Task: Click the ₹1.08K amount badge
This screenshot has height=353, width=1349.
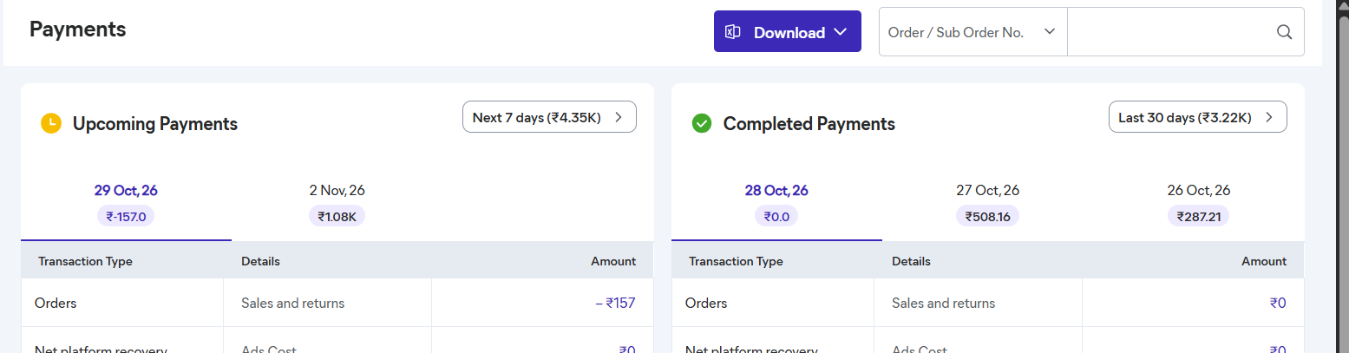Action: [337, 216]
